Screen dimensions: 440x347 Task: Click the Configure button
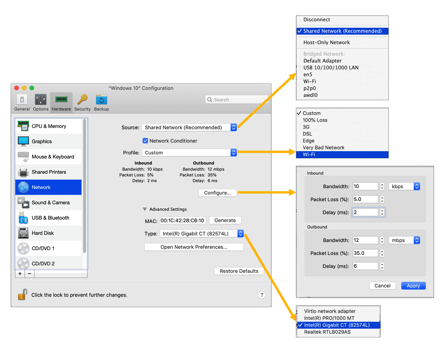217,192
